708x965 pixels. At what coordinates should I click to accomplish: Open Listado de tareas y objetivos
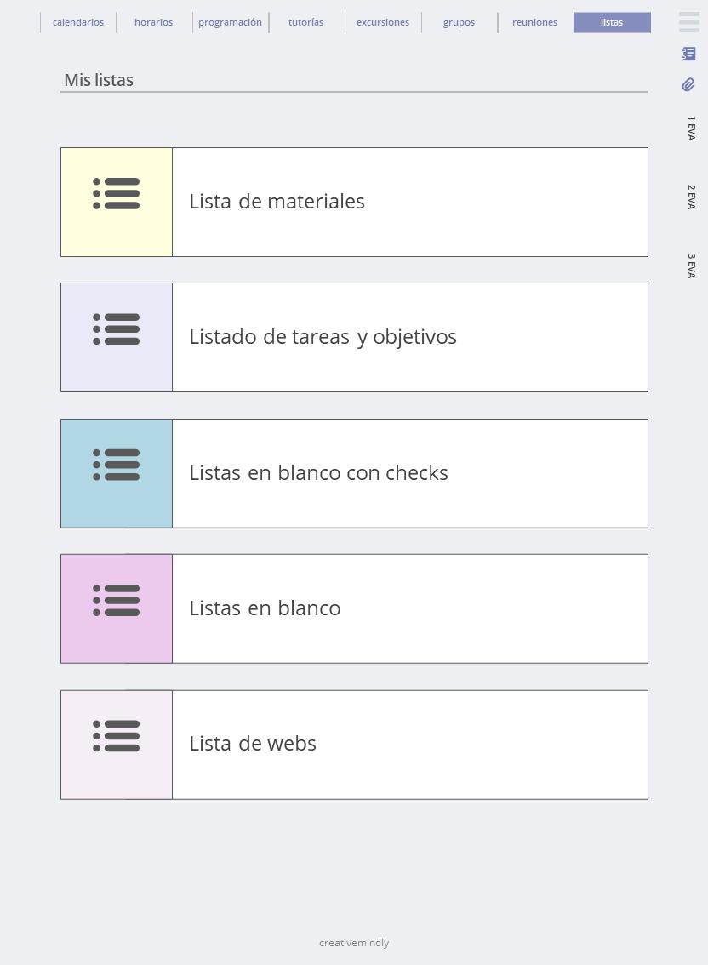click(x=323, y=337)
